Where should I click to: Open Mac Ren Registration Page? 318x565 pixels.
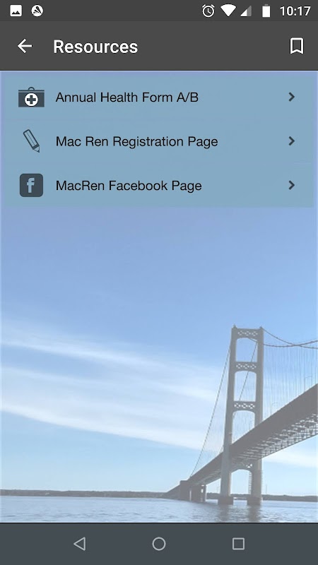(x=159, y=141)
